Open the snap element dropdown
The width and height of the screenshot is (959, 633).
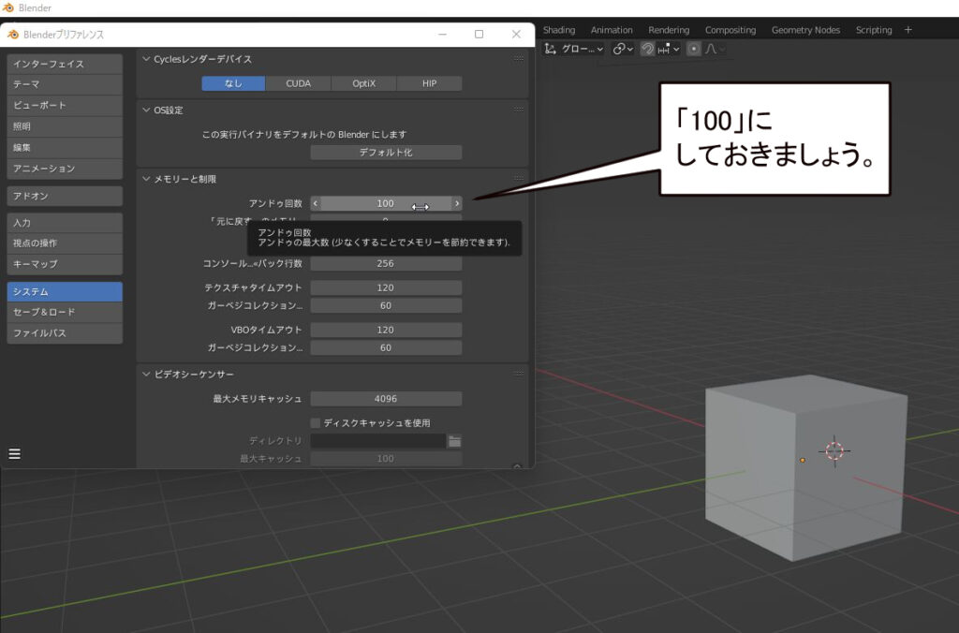click(x=669, y=49)
